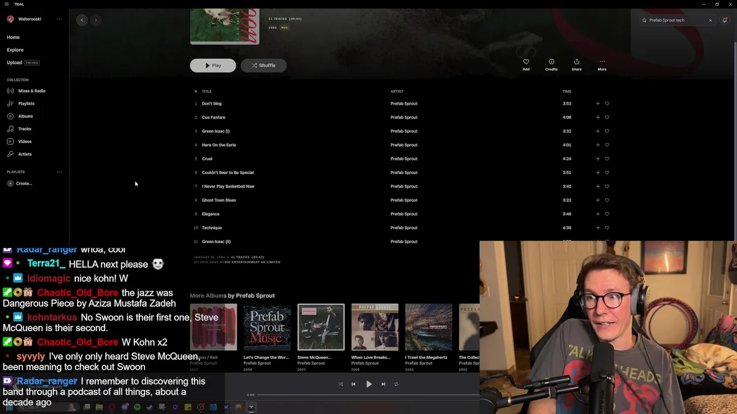The width and height of the screenshot is (737, 414).
Task: Skip to the next track
Action: pyautogui.click(x=383, y=384)
